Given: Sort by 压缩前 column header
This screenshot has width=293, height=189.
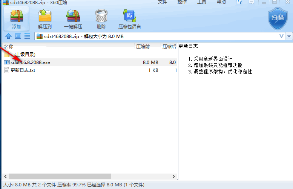Looking at the screenshot, I should (x=147, y=46).
